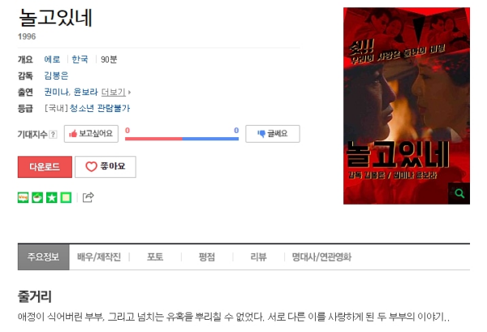Open the share arrow icon
487x332 pixels.
[88, 197]
